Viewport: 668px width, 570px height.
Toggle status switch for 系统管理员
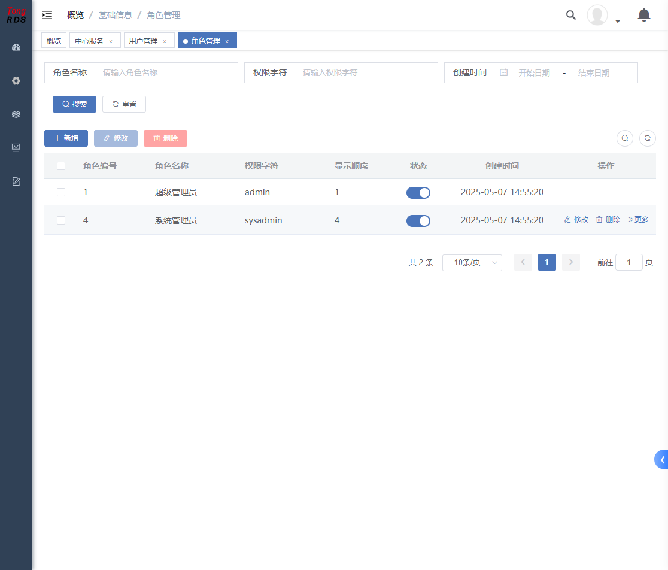tap(418, 221)
